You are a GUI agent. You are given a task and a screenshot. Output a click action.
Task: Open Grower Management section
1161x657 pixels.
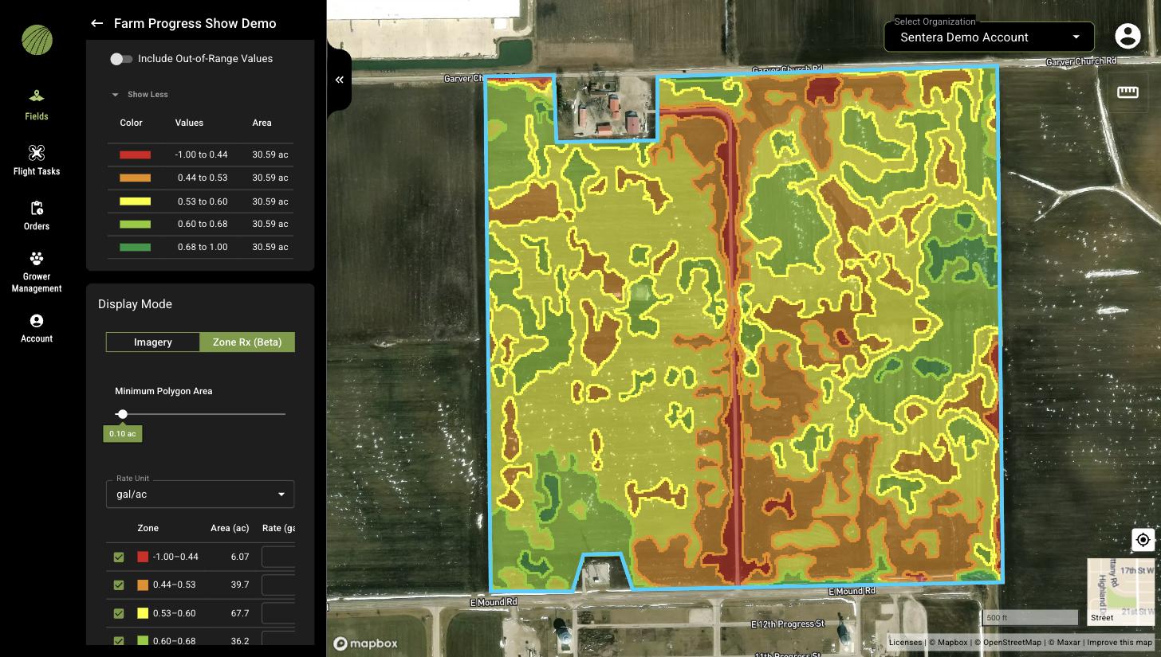[37, 272]
